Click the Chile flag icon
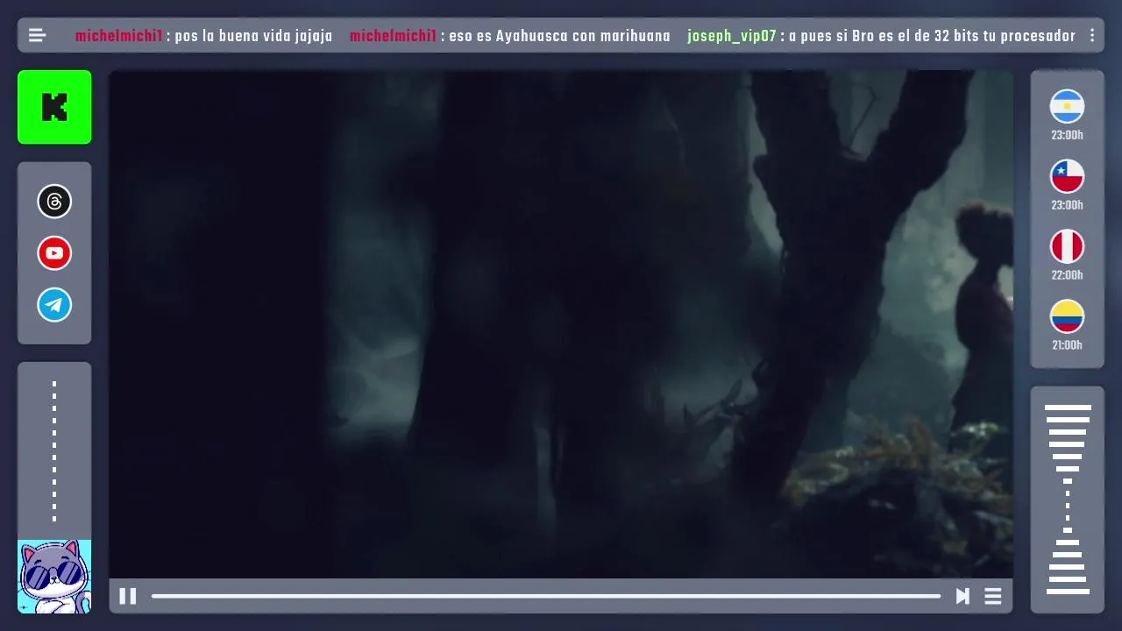 click(x=1067, y=177)
